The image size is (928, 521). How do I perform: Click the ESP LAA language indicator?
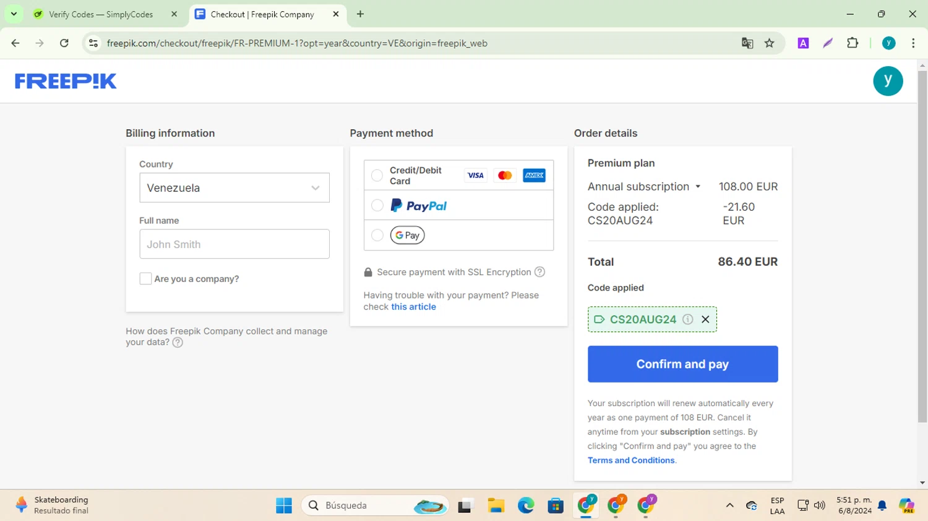point(777,506)
